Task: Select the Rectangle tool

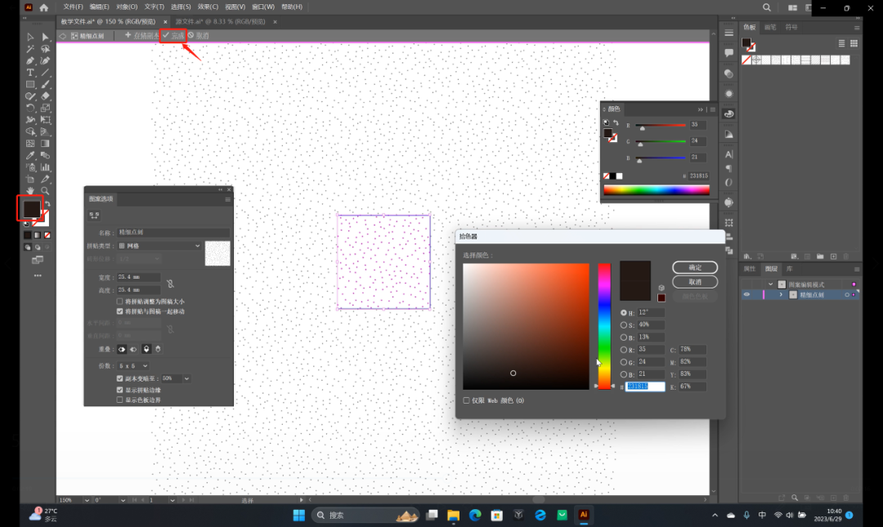Action: [x=30, y=84]
